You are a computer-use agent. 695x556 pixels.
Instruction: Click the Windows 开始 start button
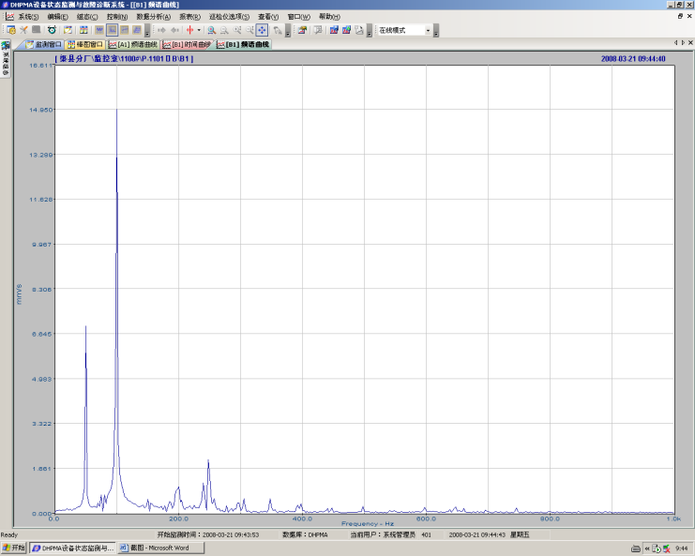pyautogui.click(x=14, y=548)
